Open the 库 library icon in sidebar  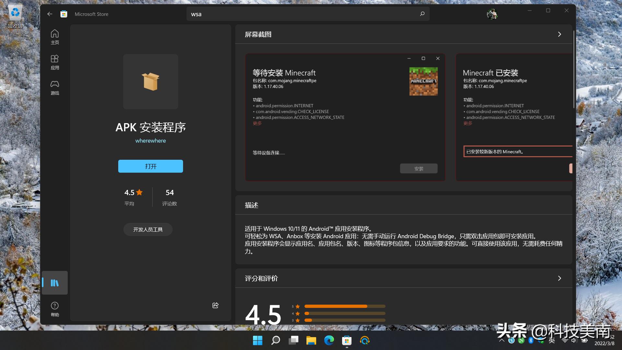pos(55,283)
